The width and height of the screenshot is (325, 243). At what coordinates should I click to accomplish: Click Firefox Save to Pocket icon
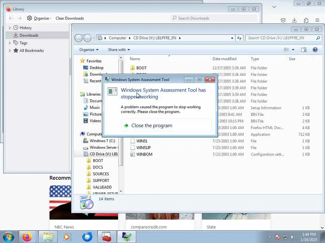[283, 20]
